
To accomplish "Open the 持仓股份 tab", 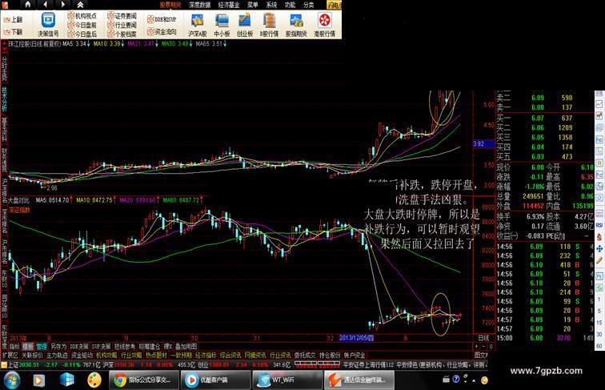I will point(330,356).
